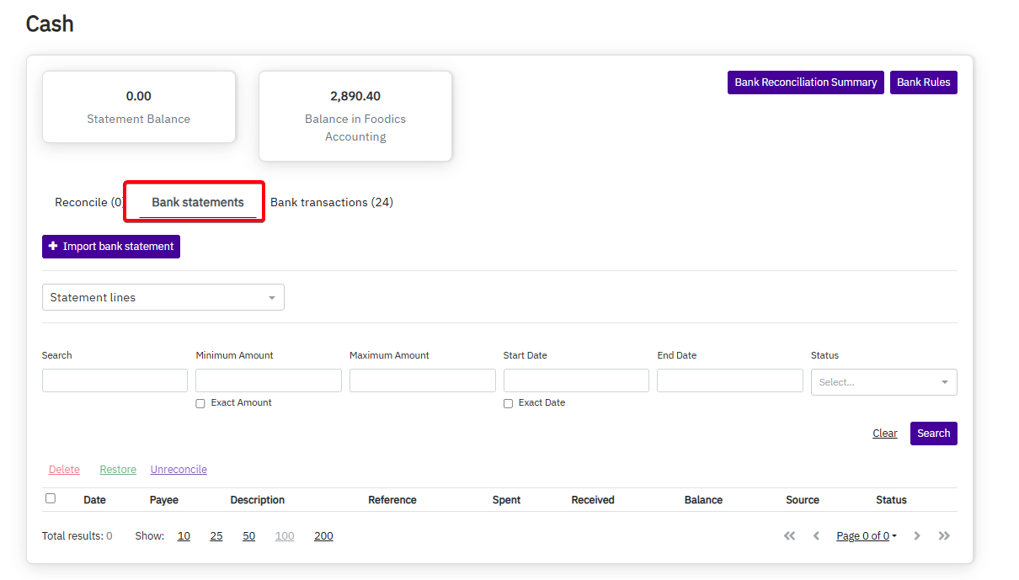Click the Unreconcile link
This screenshot has height=580, width=1019.
[x=178, y=469]
